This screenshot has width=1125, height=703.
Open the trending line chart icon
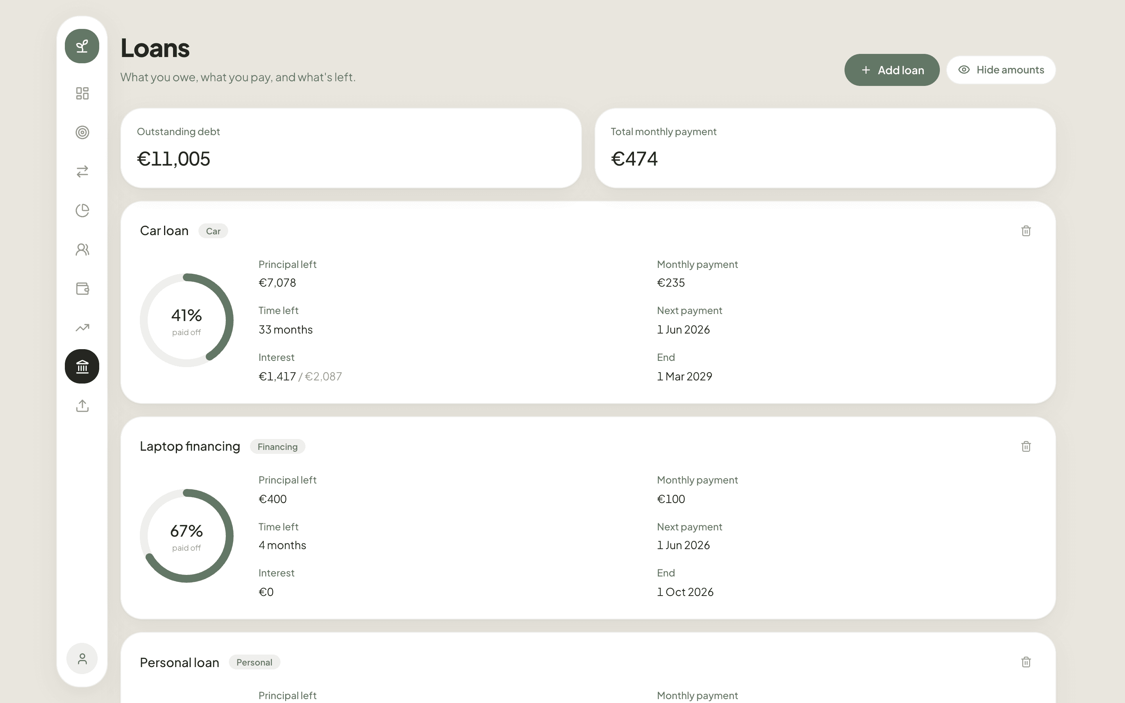pyautogui.click(x=82, y=328)
